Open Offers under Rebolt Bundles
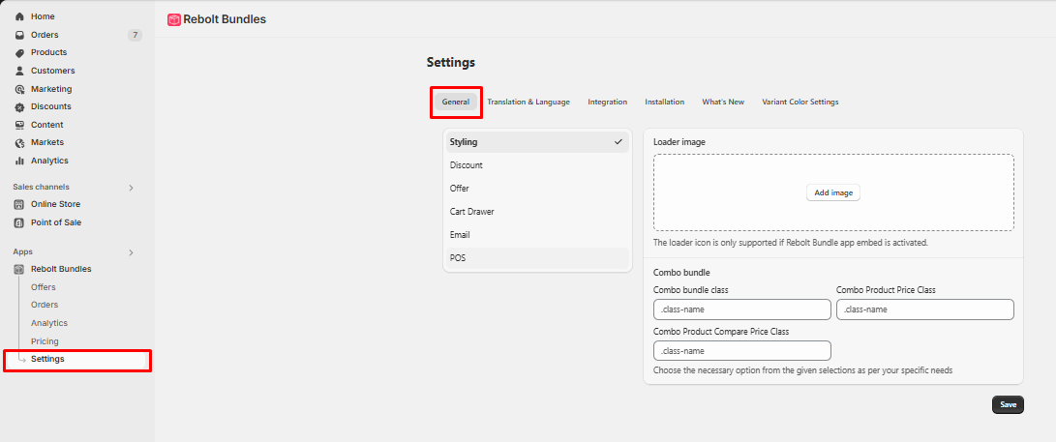This screenshot has width=1056, height=442. click(x=44, y=287)
